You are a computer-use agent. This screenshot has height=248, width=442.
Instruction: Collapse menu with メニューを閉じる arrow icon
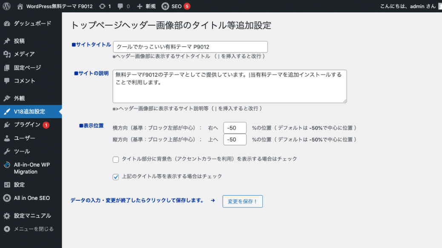tap(7, 229)
